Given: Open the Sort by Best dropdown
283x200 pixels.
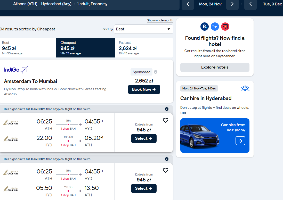Looking at the screenshot, I should tap(143, 29).
